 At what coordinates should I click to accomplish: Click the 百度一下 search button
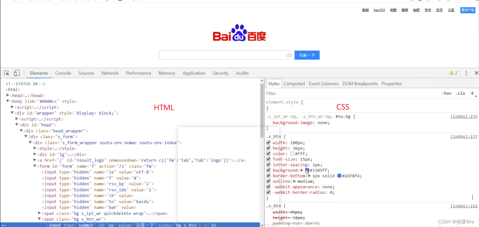[307, 55]
